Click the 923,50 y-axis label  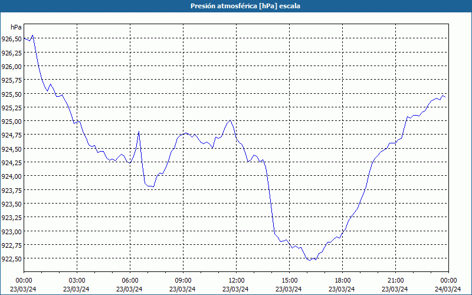[11, 204]
